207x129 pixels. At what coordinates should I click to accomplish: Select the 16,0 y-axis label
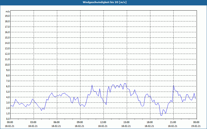(x=8, y=32)
